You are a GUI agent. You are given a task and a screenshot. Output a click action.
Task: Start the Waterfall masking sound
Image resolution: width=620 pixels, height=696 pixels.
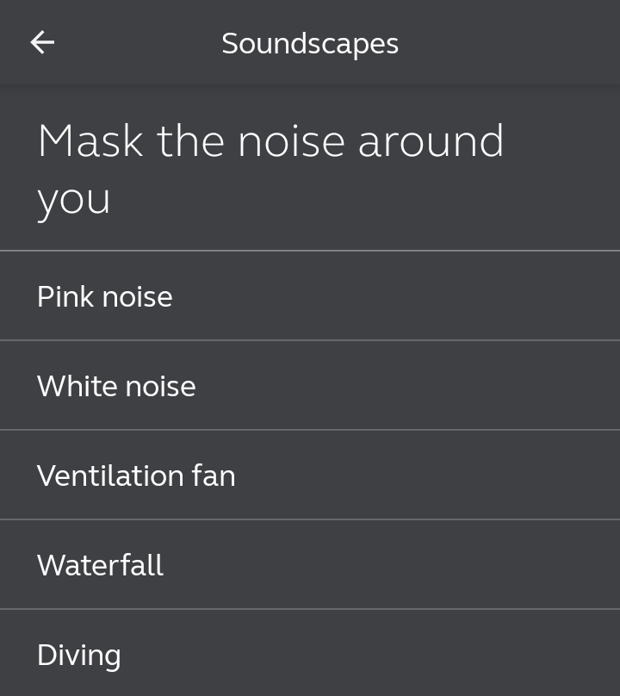click(x=310, y=564)
